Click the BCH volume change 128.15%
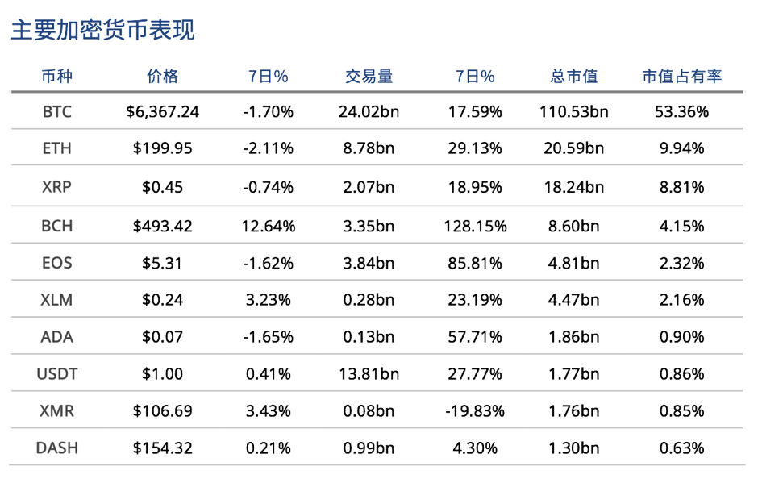 [475, 226]
